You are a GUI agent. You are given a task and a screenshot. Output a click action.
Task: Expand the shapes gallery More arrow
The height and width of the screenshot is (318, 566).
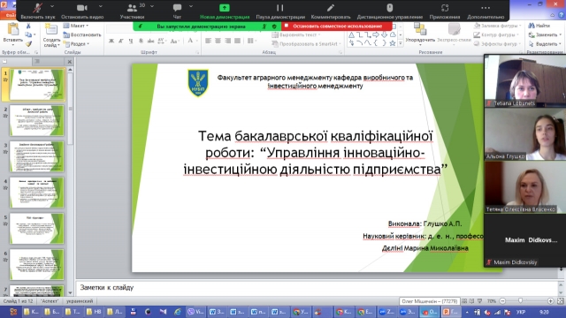click(x=401, y=43)
